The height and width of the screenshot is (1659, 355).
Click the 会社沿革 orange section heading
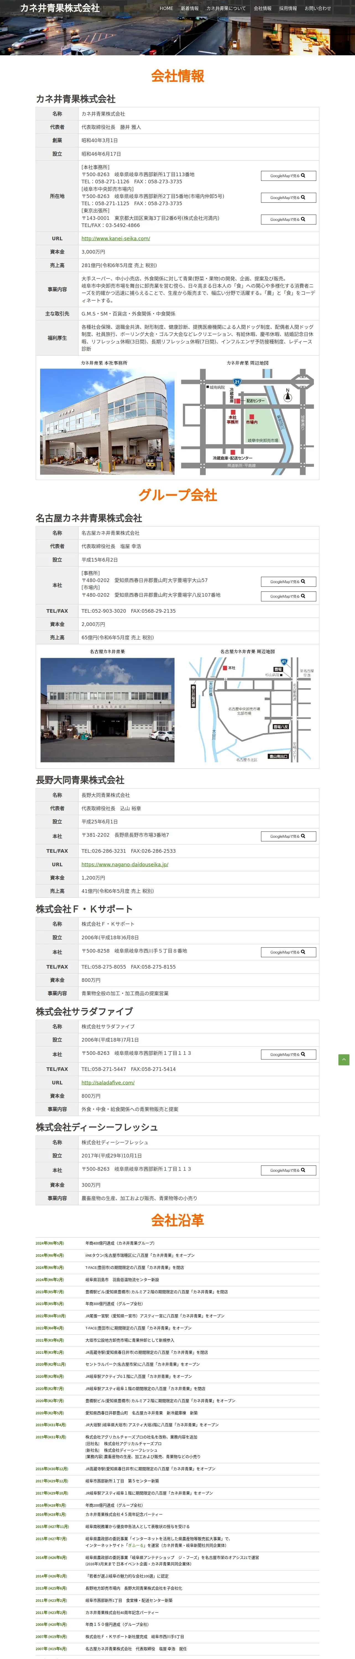pos(178,1220)
